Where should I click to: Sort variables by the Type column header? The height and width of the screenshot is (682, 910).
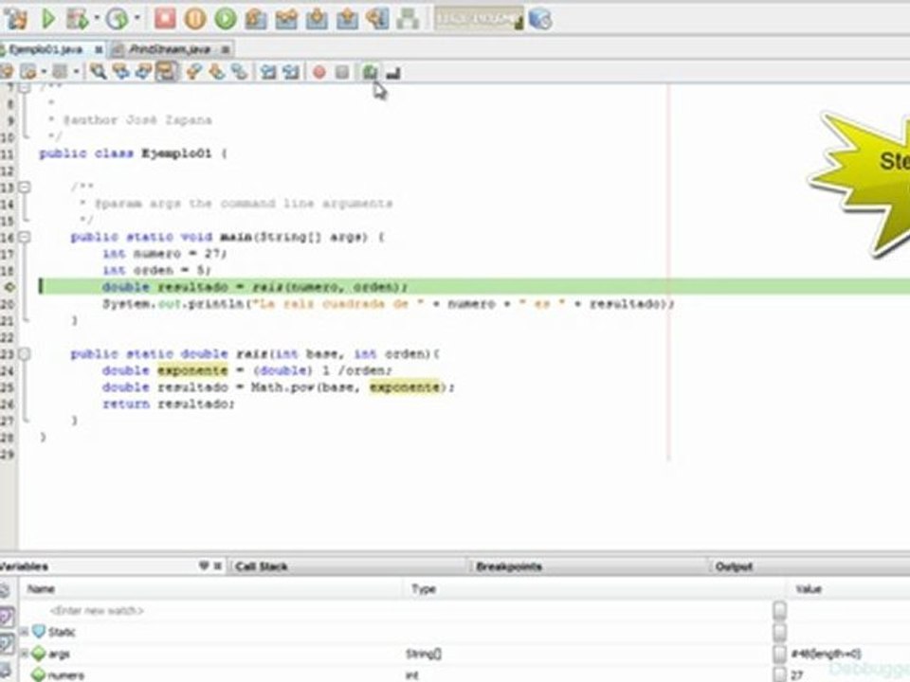point(595,588)
